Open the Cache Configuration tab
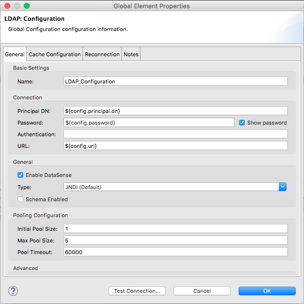This screenshot has width=304, height=304. (55, 54)
